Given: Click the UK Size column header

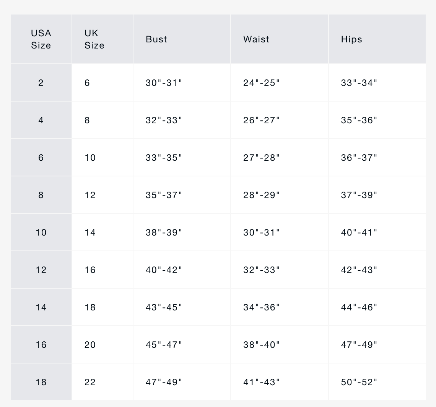Looking at the screenshot, I should click(x=102, y=39).
